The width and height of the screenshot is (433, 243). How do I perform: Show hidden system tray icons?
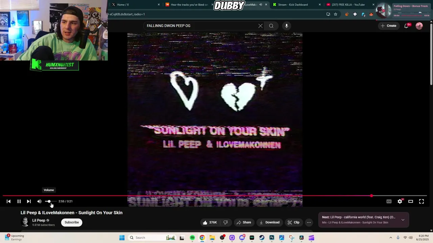point(391,238)
